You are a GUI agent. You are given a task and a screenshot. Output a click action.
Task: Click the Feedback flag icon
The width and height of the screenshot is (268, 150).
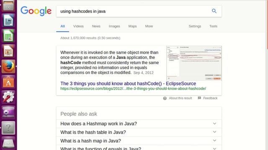(199, 98)
